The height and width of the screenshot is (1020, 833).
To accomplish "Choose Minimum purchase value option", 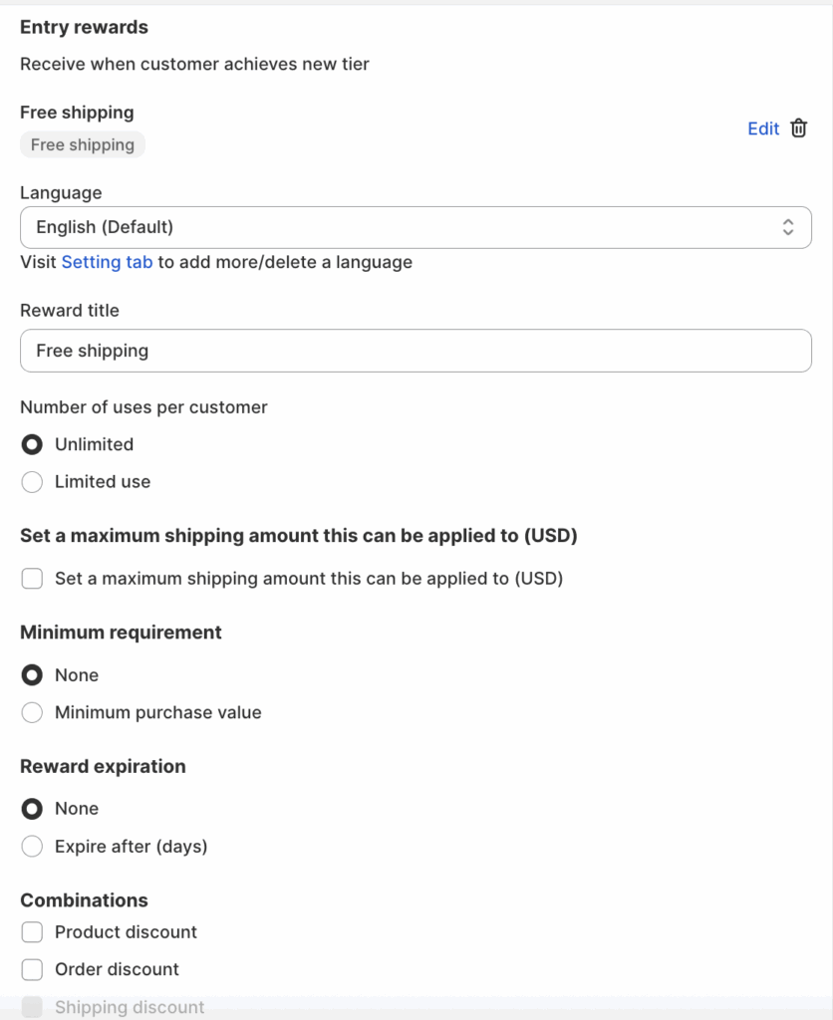I will 32,712.
